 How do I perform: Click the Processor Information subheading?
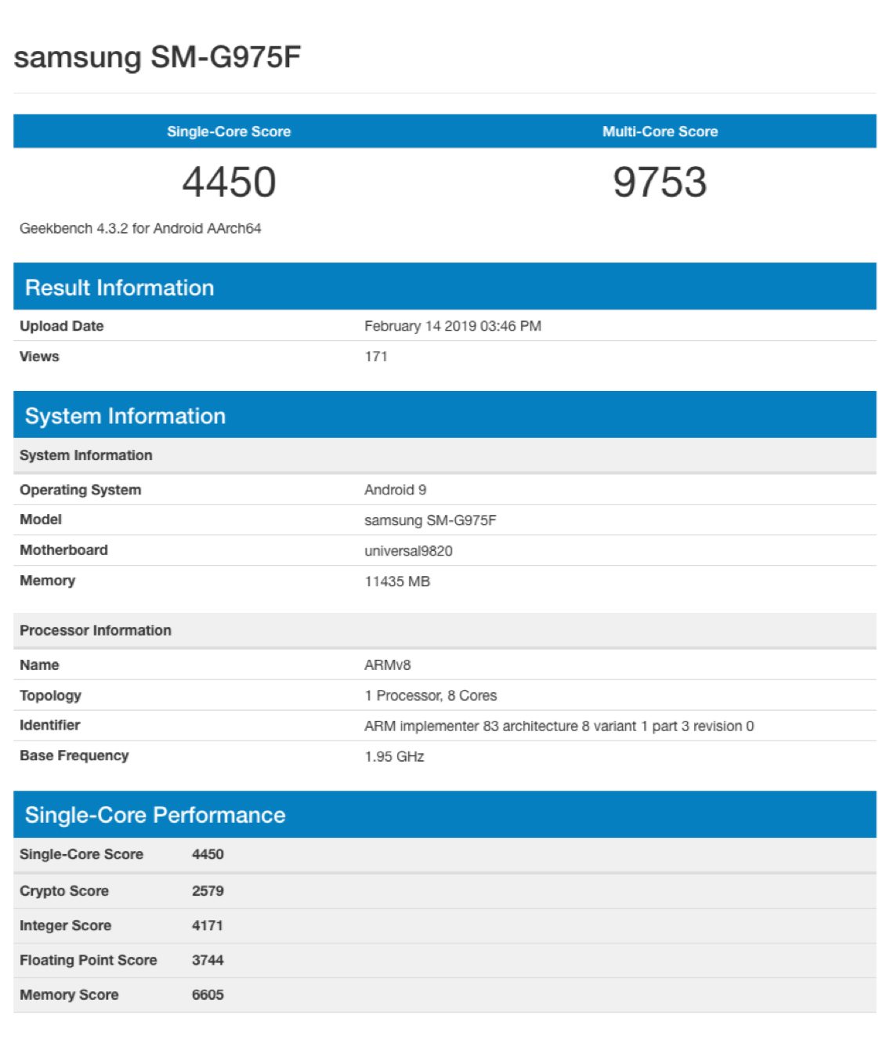(x=96, y=630)
